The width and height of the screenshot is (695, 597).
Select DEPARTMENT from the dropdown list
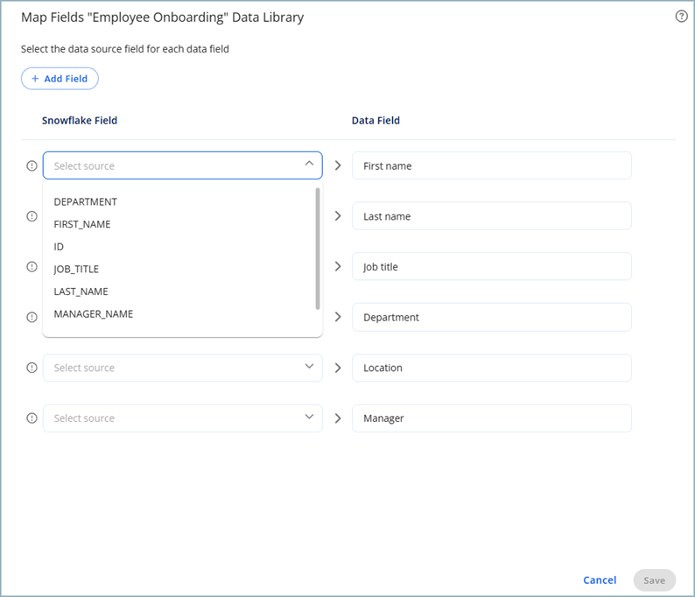pos(86,202)
